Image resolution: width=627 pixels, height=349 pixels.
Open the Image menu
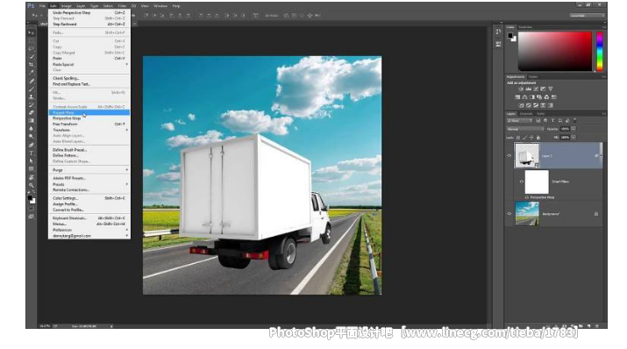(67, 6)
